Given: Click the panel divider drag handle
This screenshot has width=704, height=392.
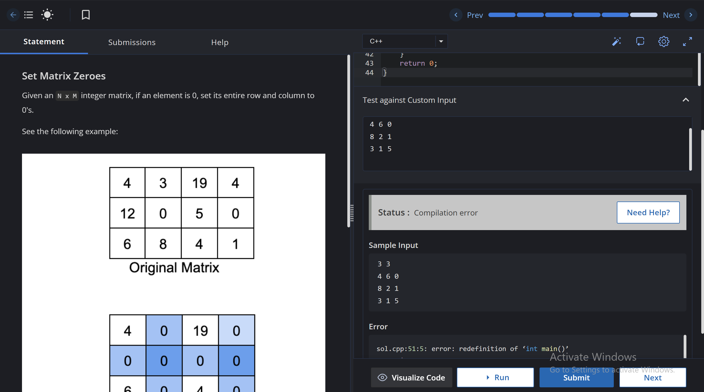Looking at the screenshot, I should 352,213.
